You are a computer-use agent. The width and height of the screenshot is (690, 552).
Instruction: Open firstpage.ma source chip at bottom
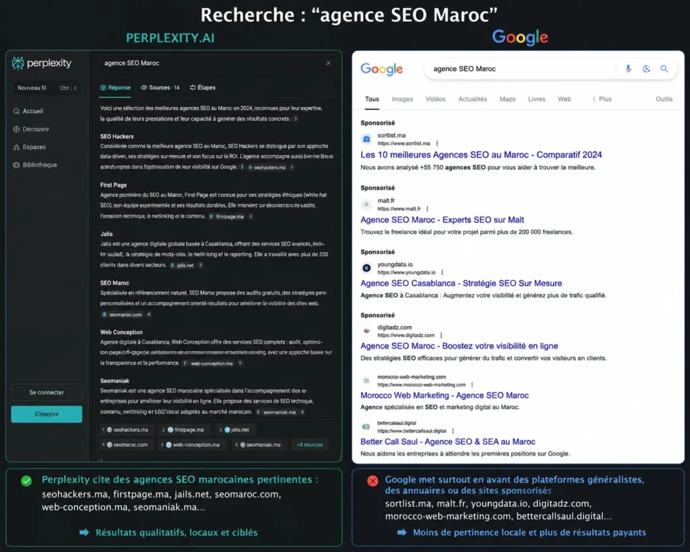[x=184, y=429]
